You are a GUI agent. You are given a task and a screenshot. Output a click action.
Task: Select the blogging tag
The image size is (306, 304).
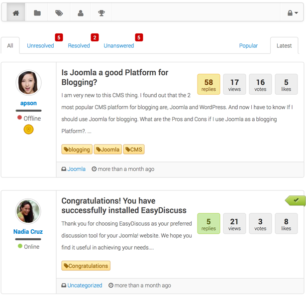click(77, 150)
